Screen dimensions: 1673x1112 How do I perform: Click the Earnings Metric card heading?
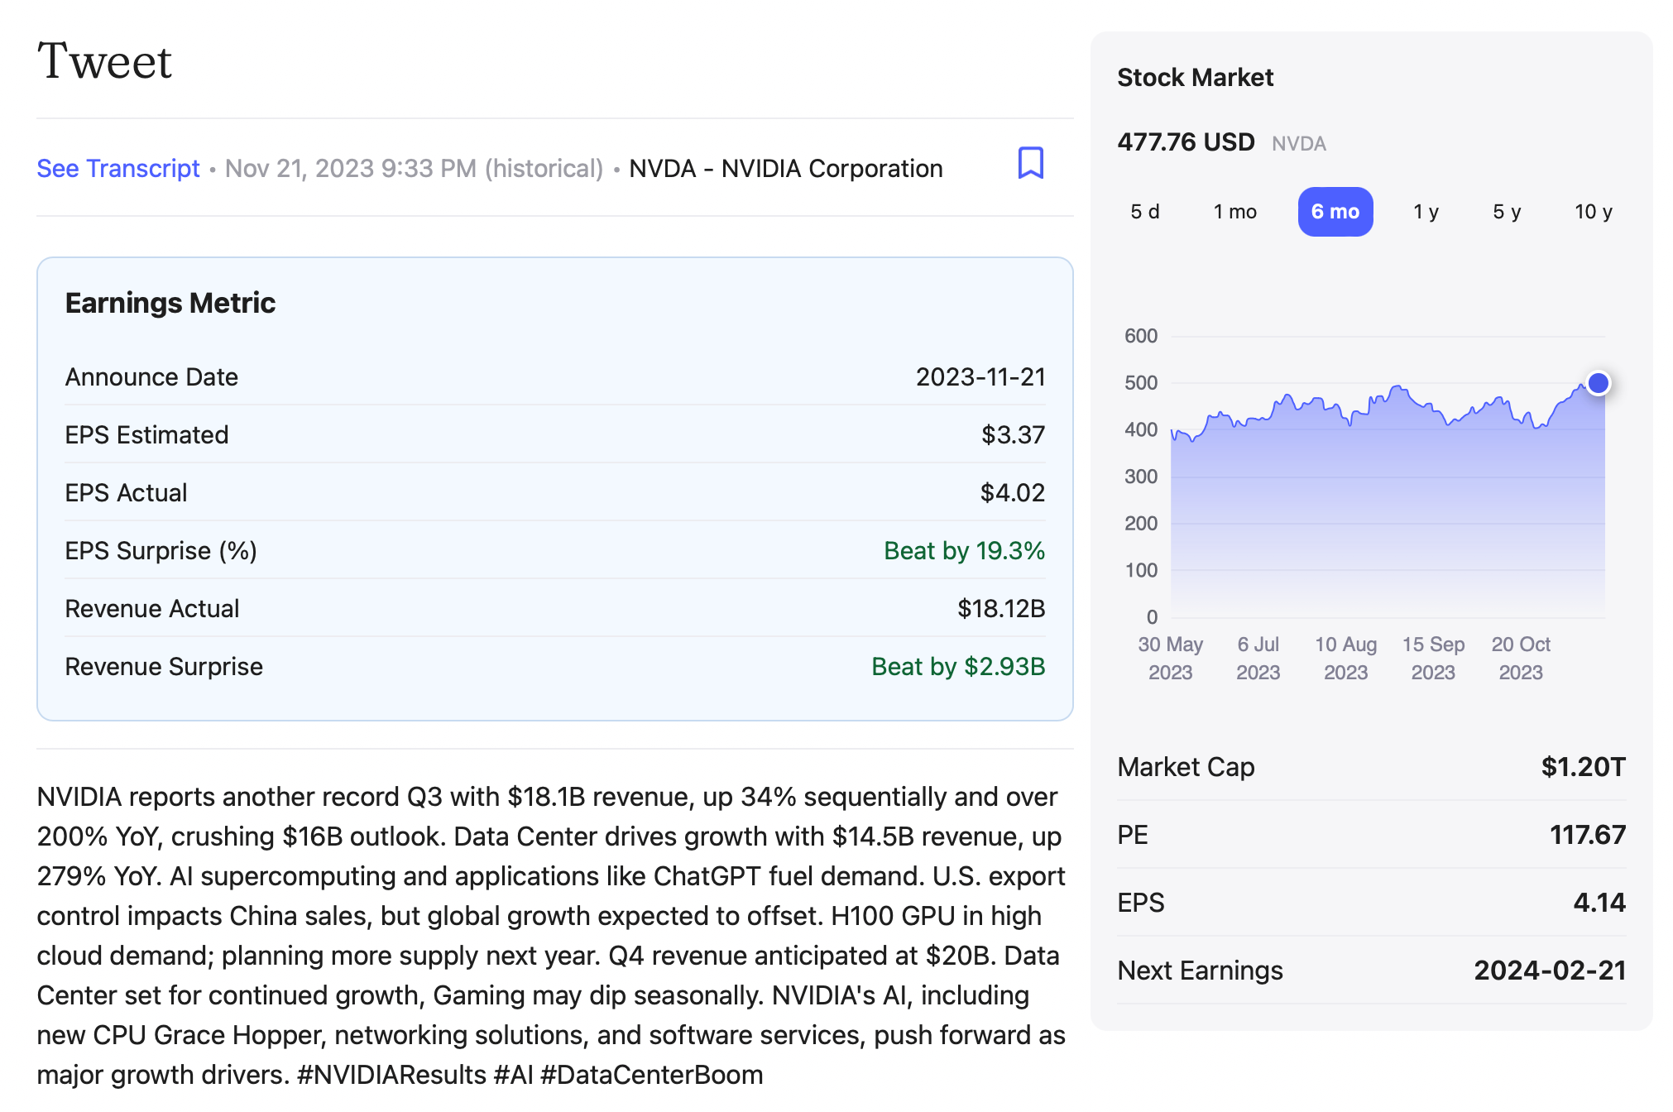(x=170, y=303)
